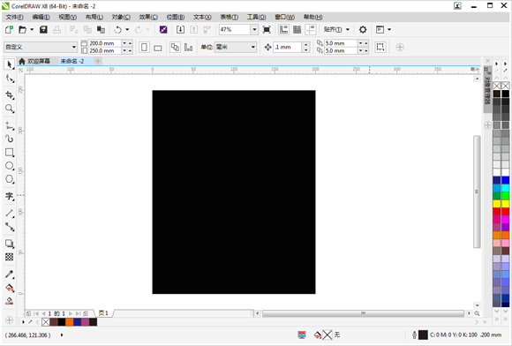
Task: Select the Artistic Media tool
Action: (x=9, y=139)
